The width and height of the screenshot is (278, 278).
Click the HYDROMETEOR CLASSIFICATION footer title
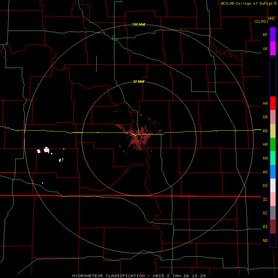(x=108, y=276)
